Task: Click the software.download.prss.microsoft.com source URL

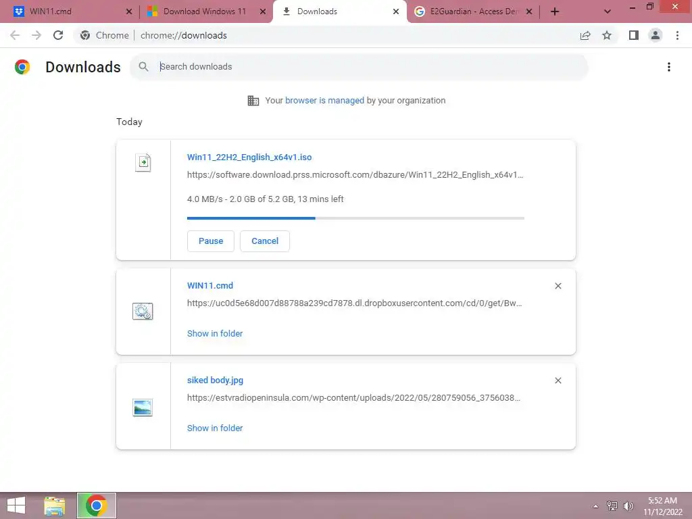Action: [355, 175]
